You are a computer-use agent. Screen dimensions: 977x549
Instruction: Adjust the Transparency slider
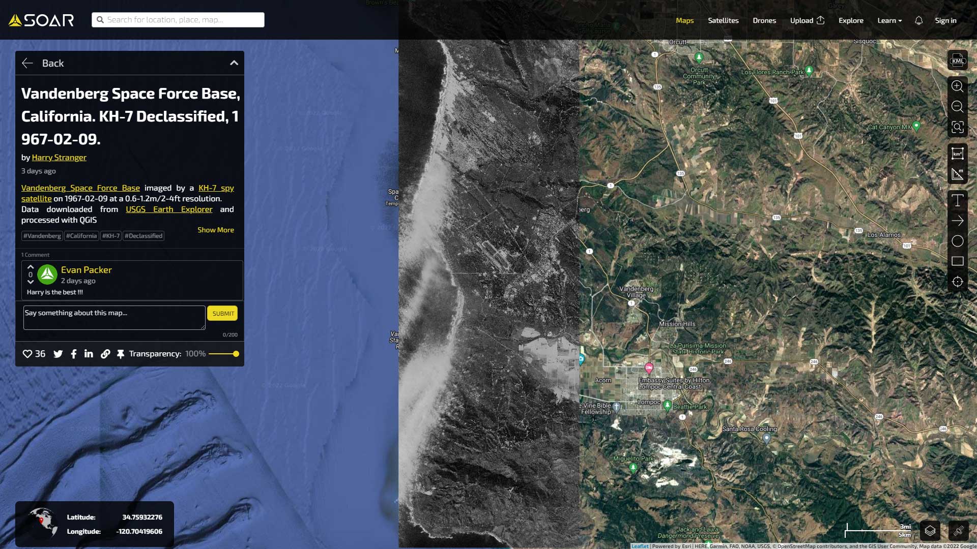click(x=236, y=354)
